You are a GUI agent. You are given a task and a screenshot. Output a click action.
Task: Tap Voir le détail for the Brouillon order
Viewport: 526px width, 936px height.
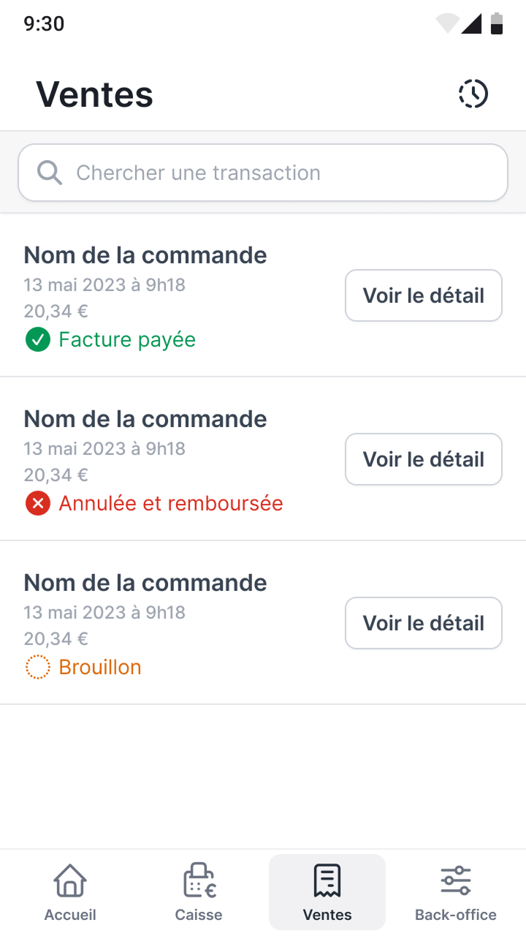[423, 622]
